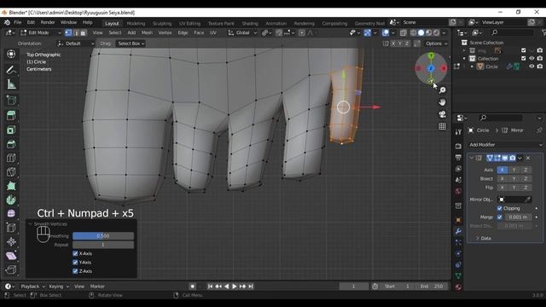
Task: Hide Collection via eye icon in outliner
Action: 531,59
